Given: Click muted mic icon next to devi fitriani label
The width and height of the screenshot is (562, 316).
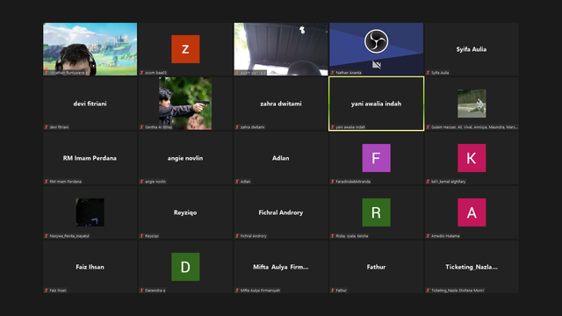Looking at the screenshot, I should pyautogui.click(x=47, y=127).
